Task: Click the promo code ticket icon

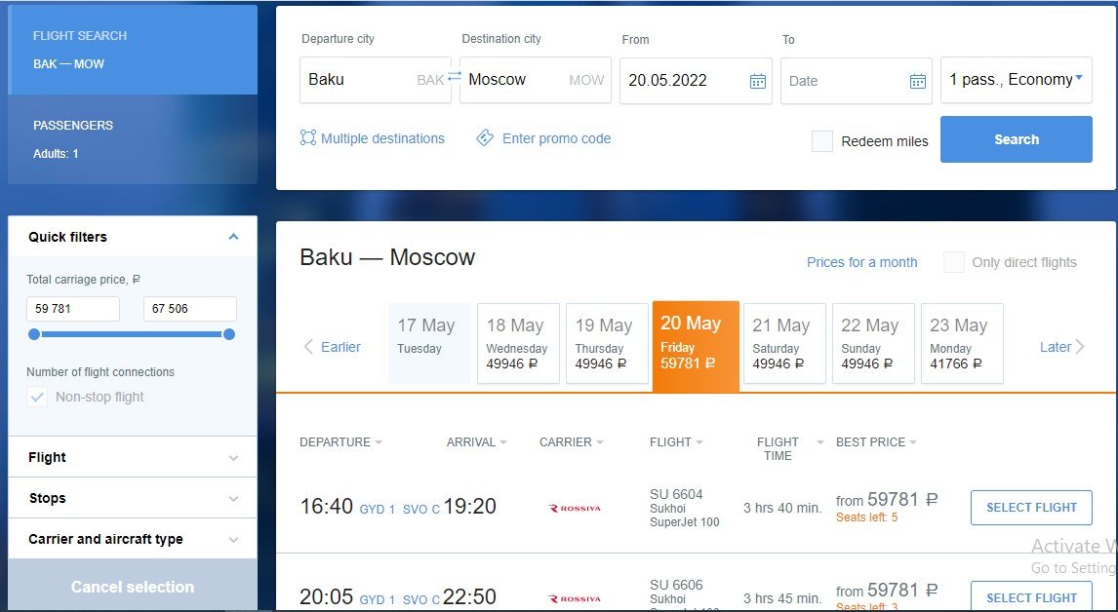Action: point(485,137)
